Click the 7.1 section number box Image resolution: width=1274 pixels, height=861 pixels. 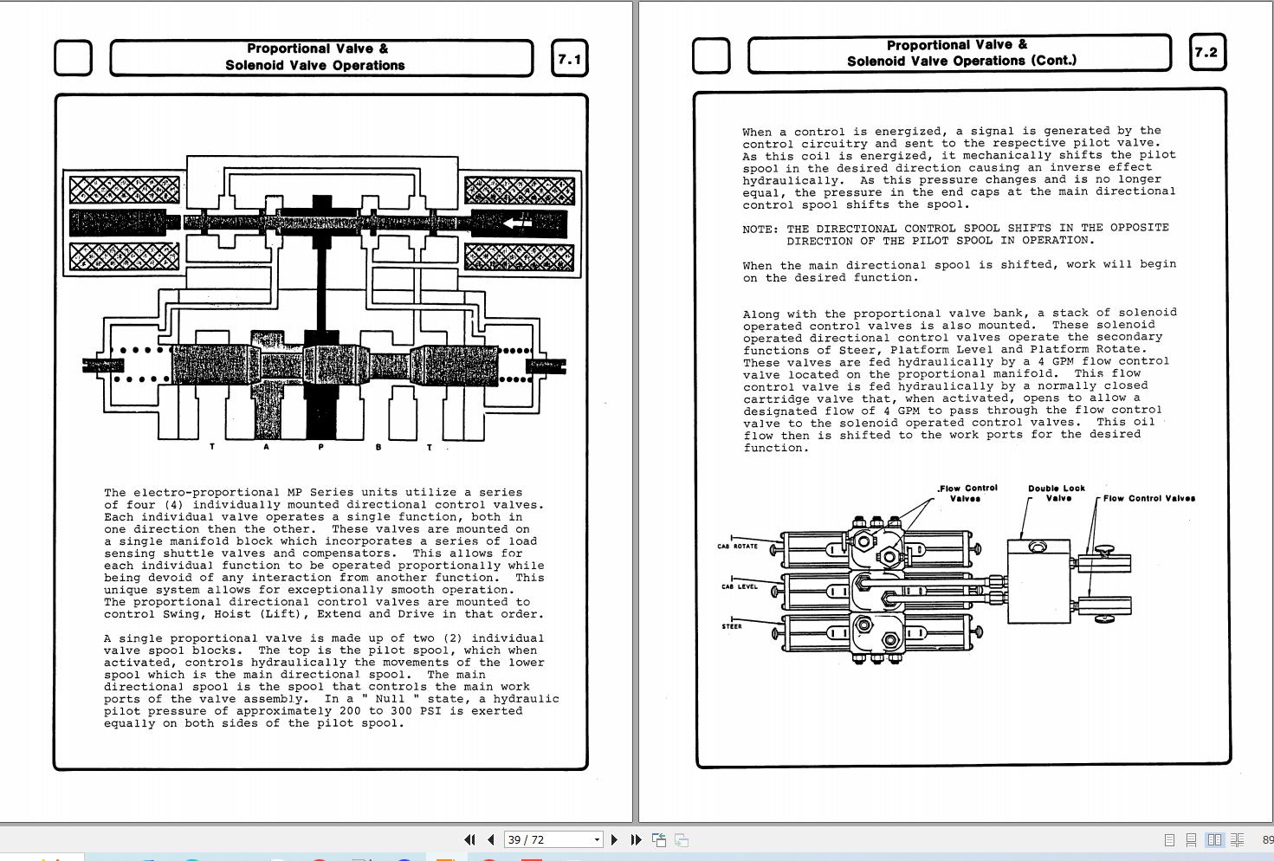(569, 59)
